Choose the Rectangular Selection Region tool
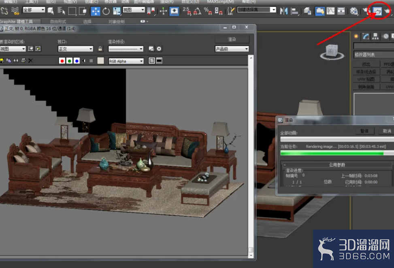 (x=72, y=11)
